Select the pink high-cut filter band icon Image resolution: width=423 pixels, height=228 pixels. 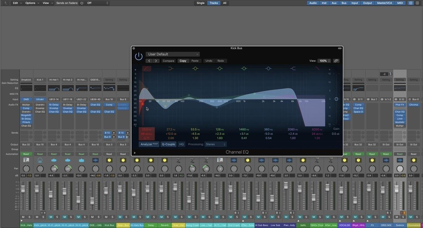click(317, 68)
